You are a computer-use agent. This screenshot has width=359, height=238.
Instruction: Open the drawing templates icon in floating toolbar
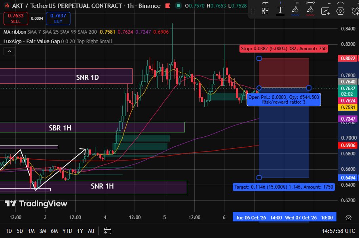click(x=265, y=11)
